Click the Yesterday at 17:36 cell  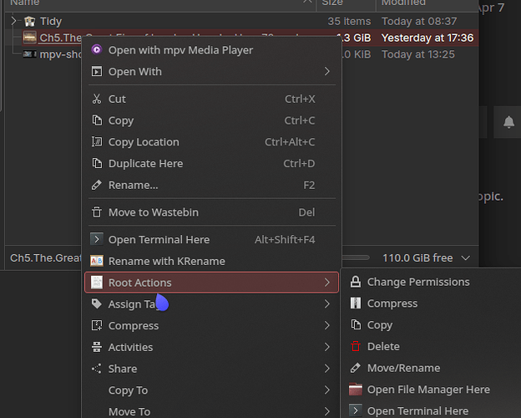coord(427,38)
